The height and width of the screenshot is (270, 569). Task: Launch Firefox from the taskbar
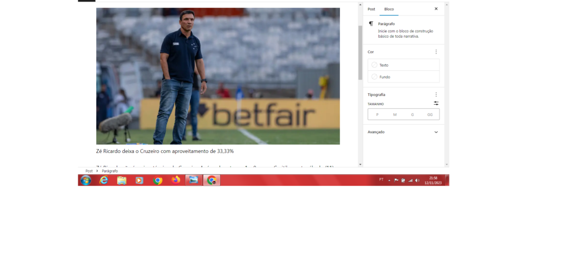click(176, 180)
